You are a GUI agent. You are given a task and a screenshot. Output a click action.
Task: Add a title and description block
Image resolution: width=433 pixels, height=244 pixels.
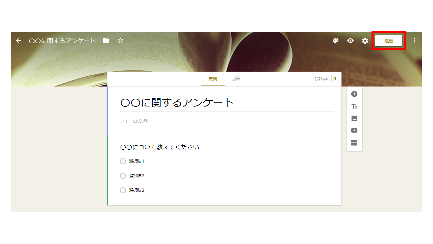pyautogui.click(x=354, y=106)
